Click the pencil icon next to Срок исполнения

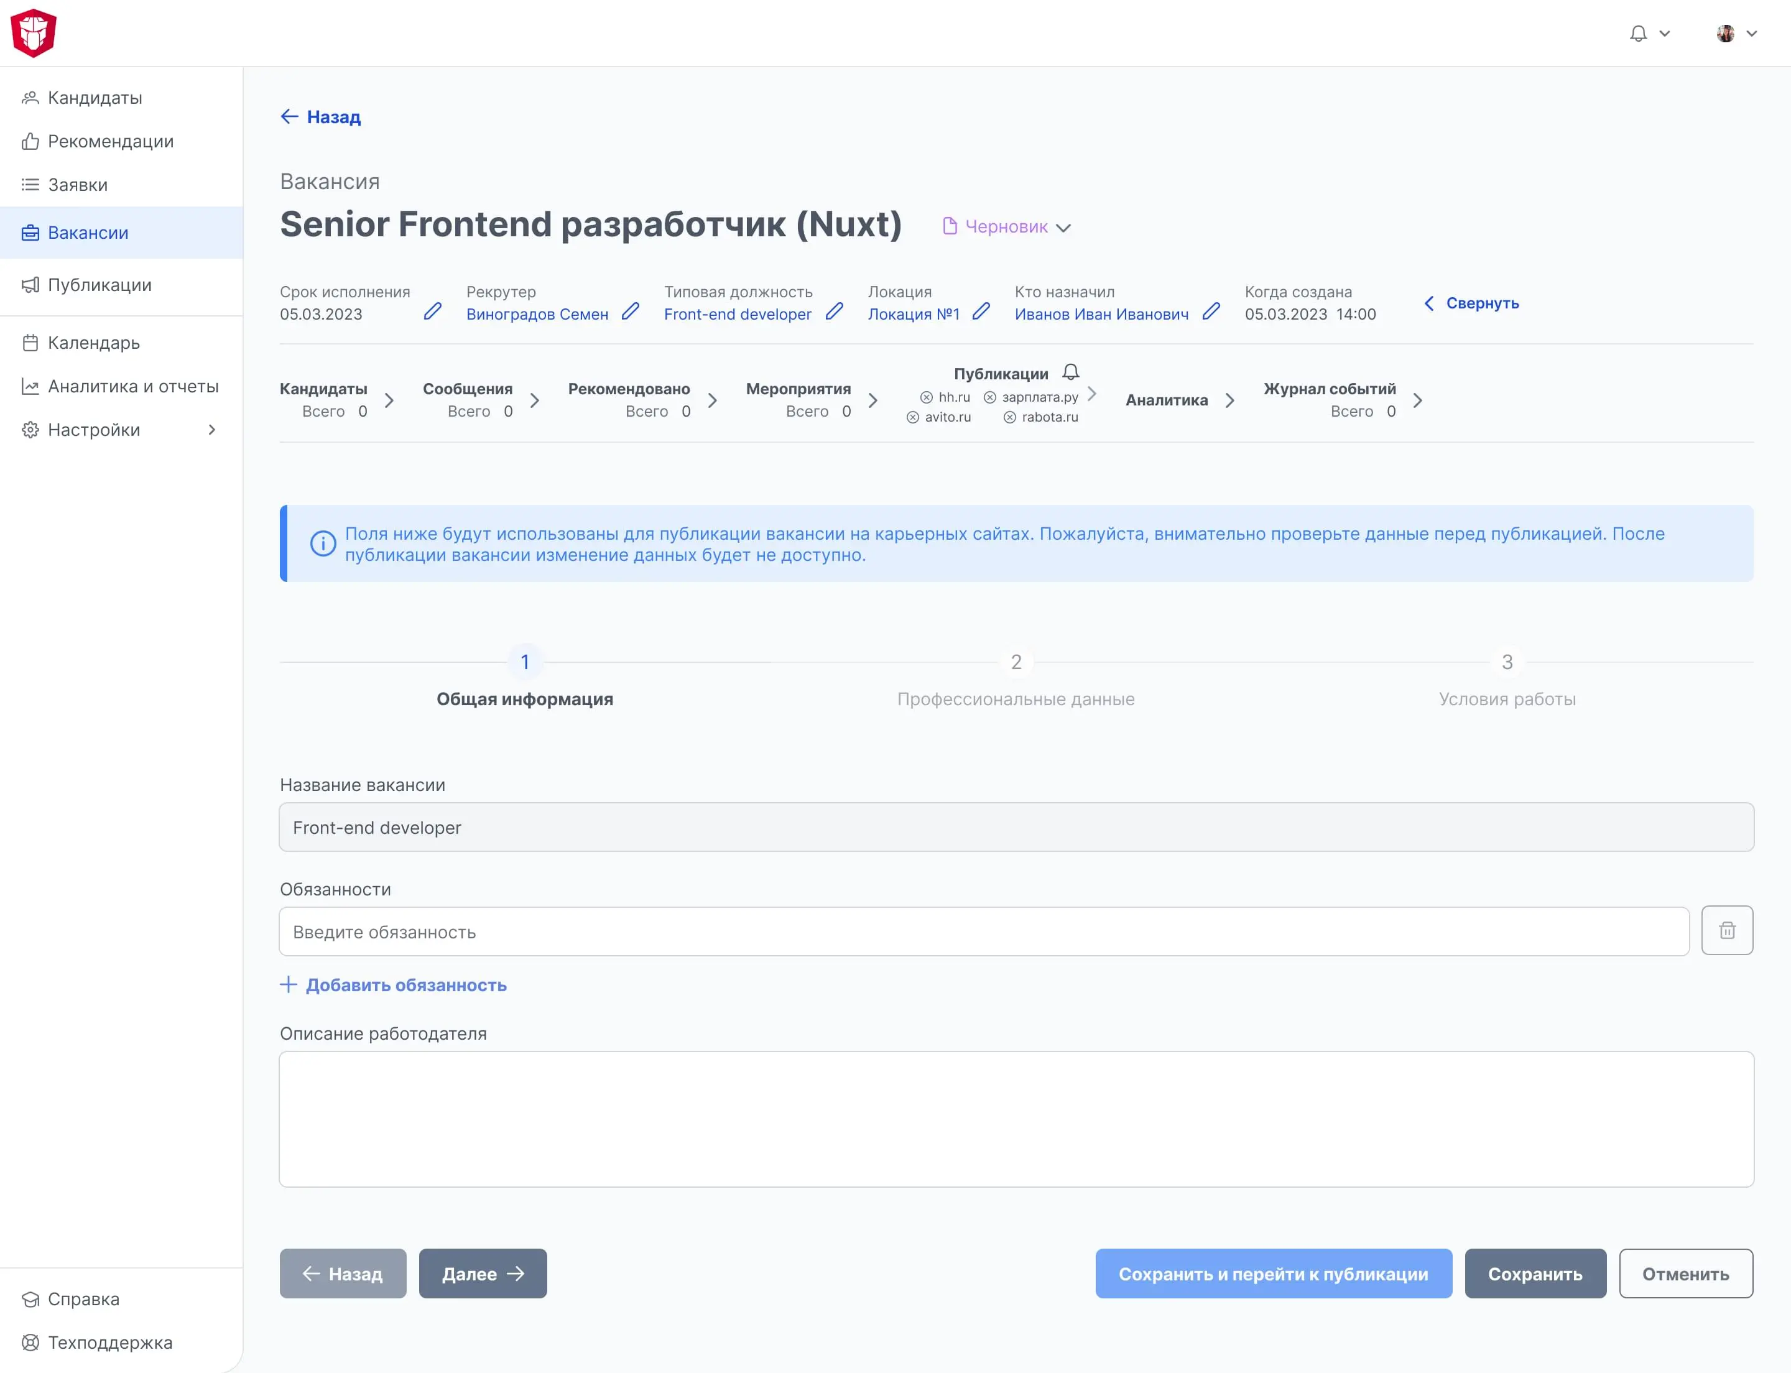click(432, 312)
